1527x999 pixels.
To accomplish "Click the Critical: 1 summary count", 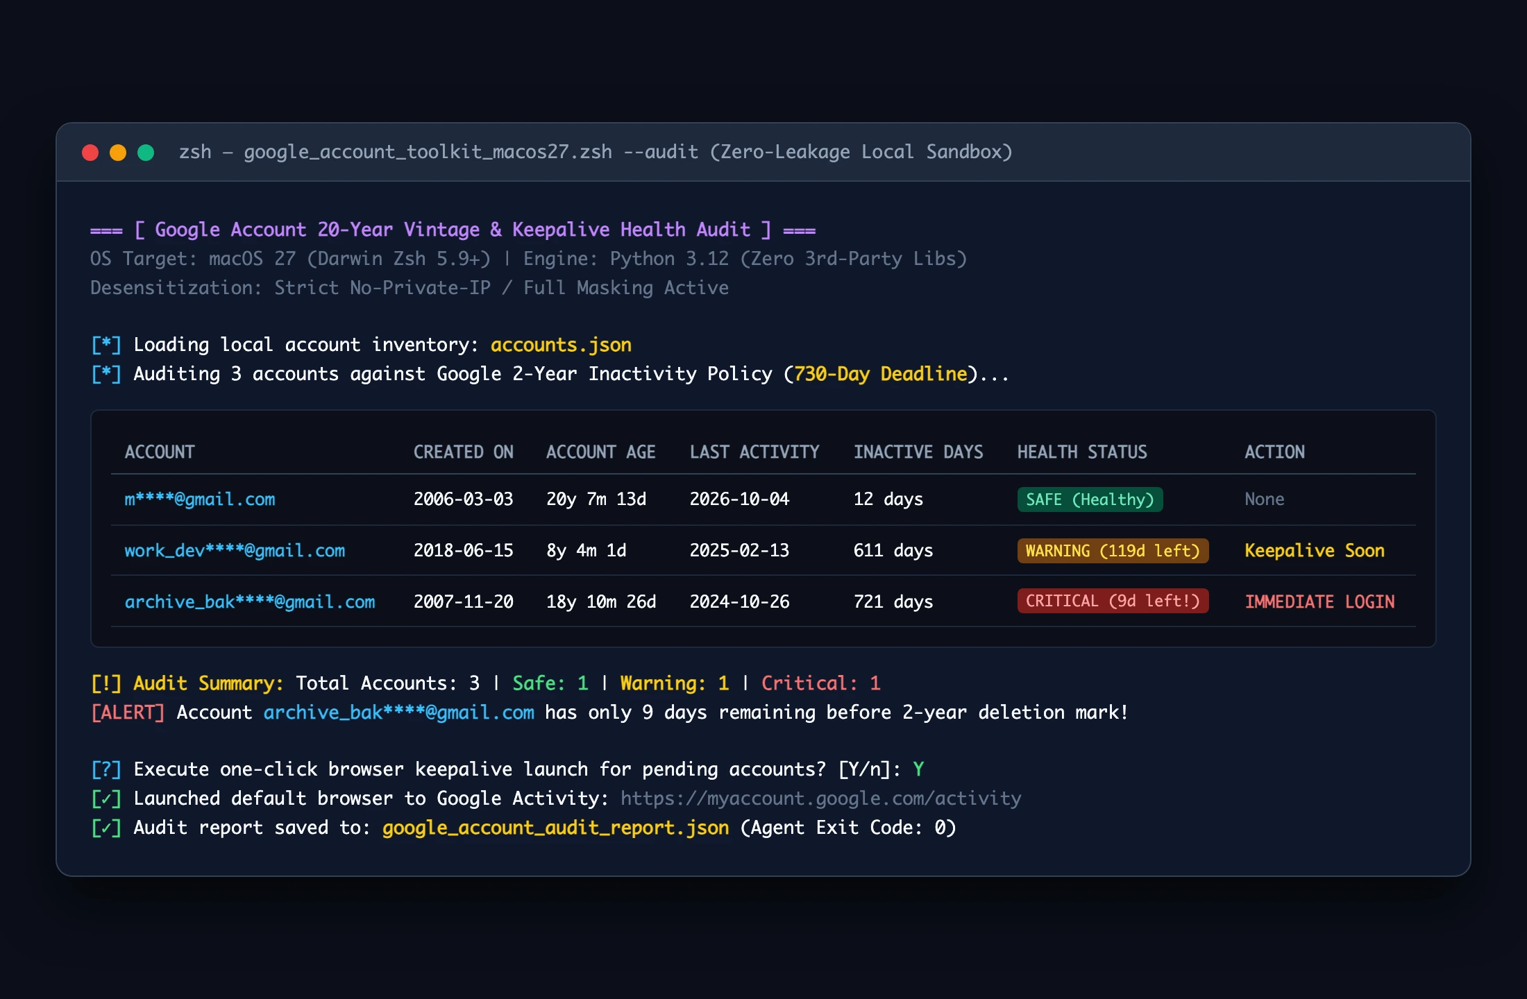I will pos(821,683).
